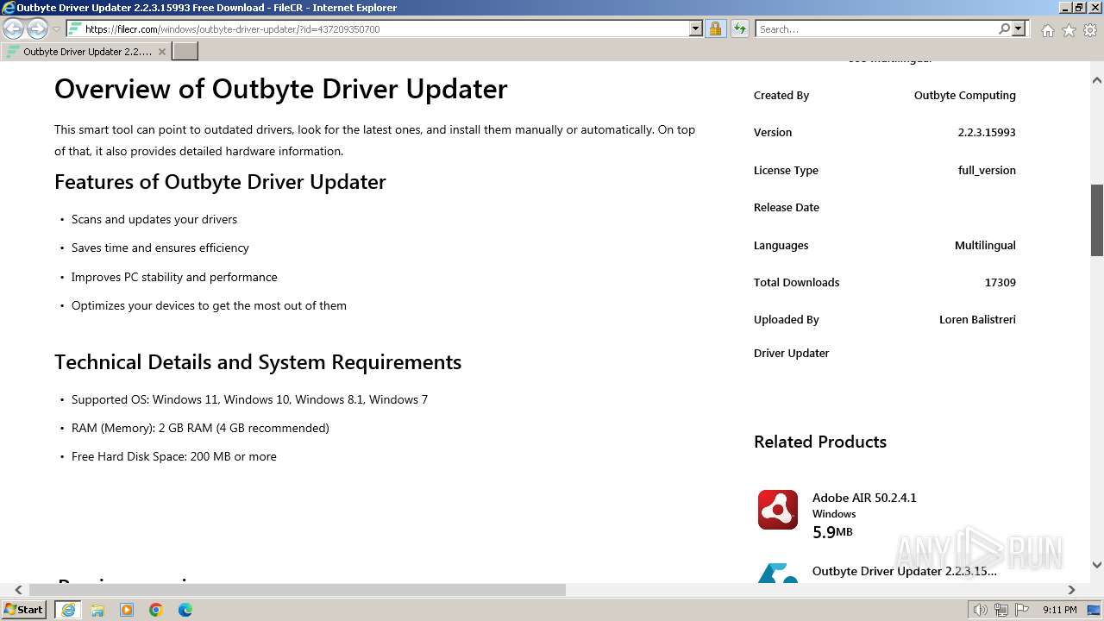
Task: Open the search provider dropdown arrow
Action: click(1019, 28)
